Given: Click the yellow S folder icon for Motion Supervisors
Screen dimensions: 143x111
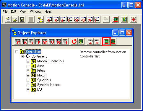Looking at the screenshot, I should [x=33, y=61].
